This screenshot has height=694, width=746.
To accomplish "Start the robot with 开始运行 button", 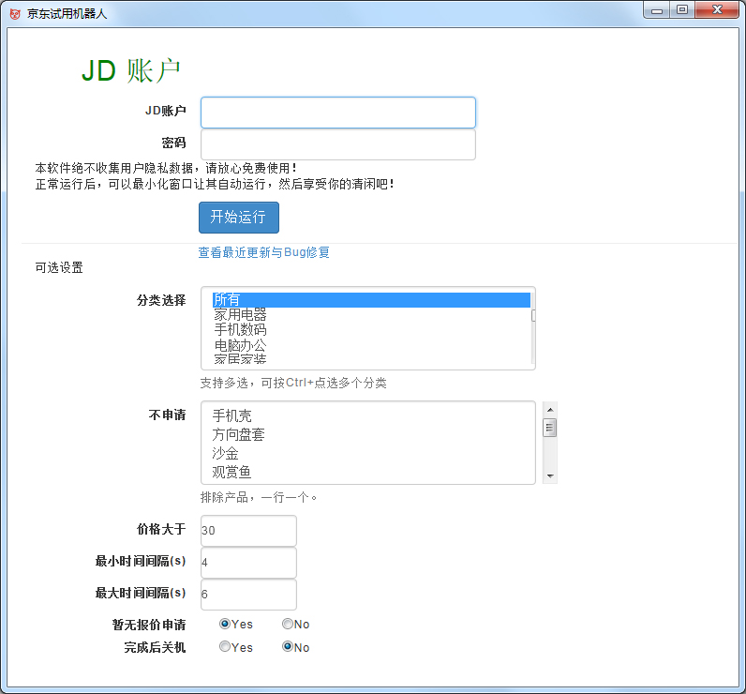I will (x=239, y=217).
